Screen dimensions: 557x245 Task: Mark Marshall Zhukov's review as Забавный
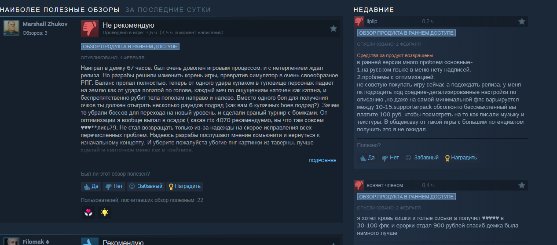146,186
